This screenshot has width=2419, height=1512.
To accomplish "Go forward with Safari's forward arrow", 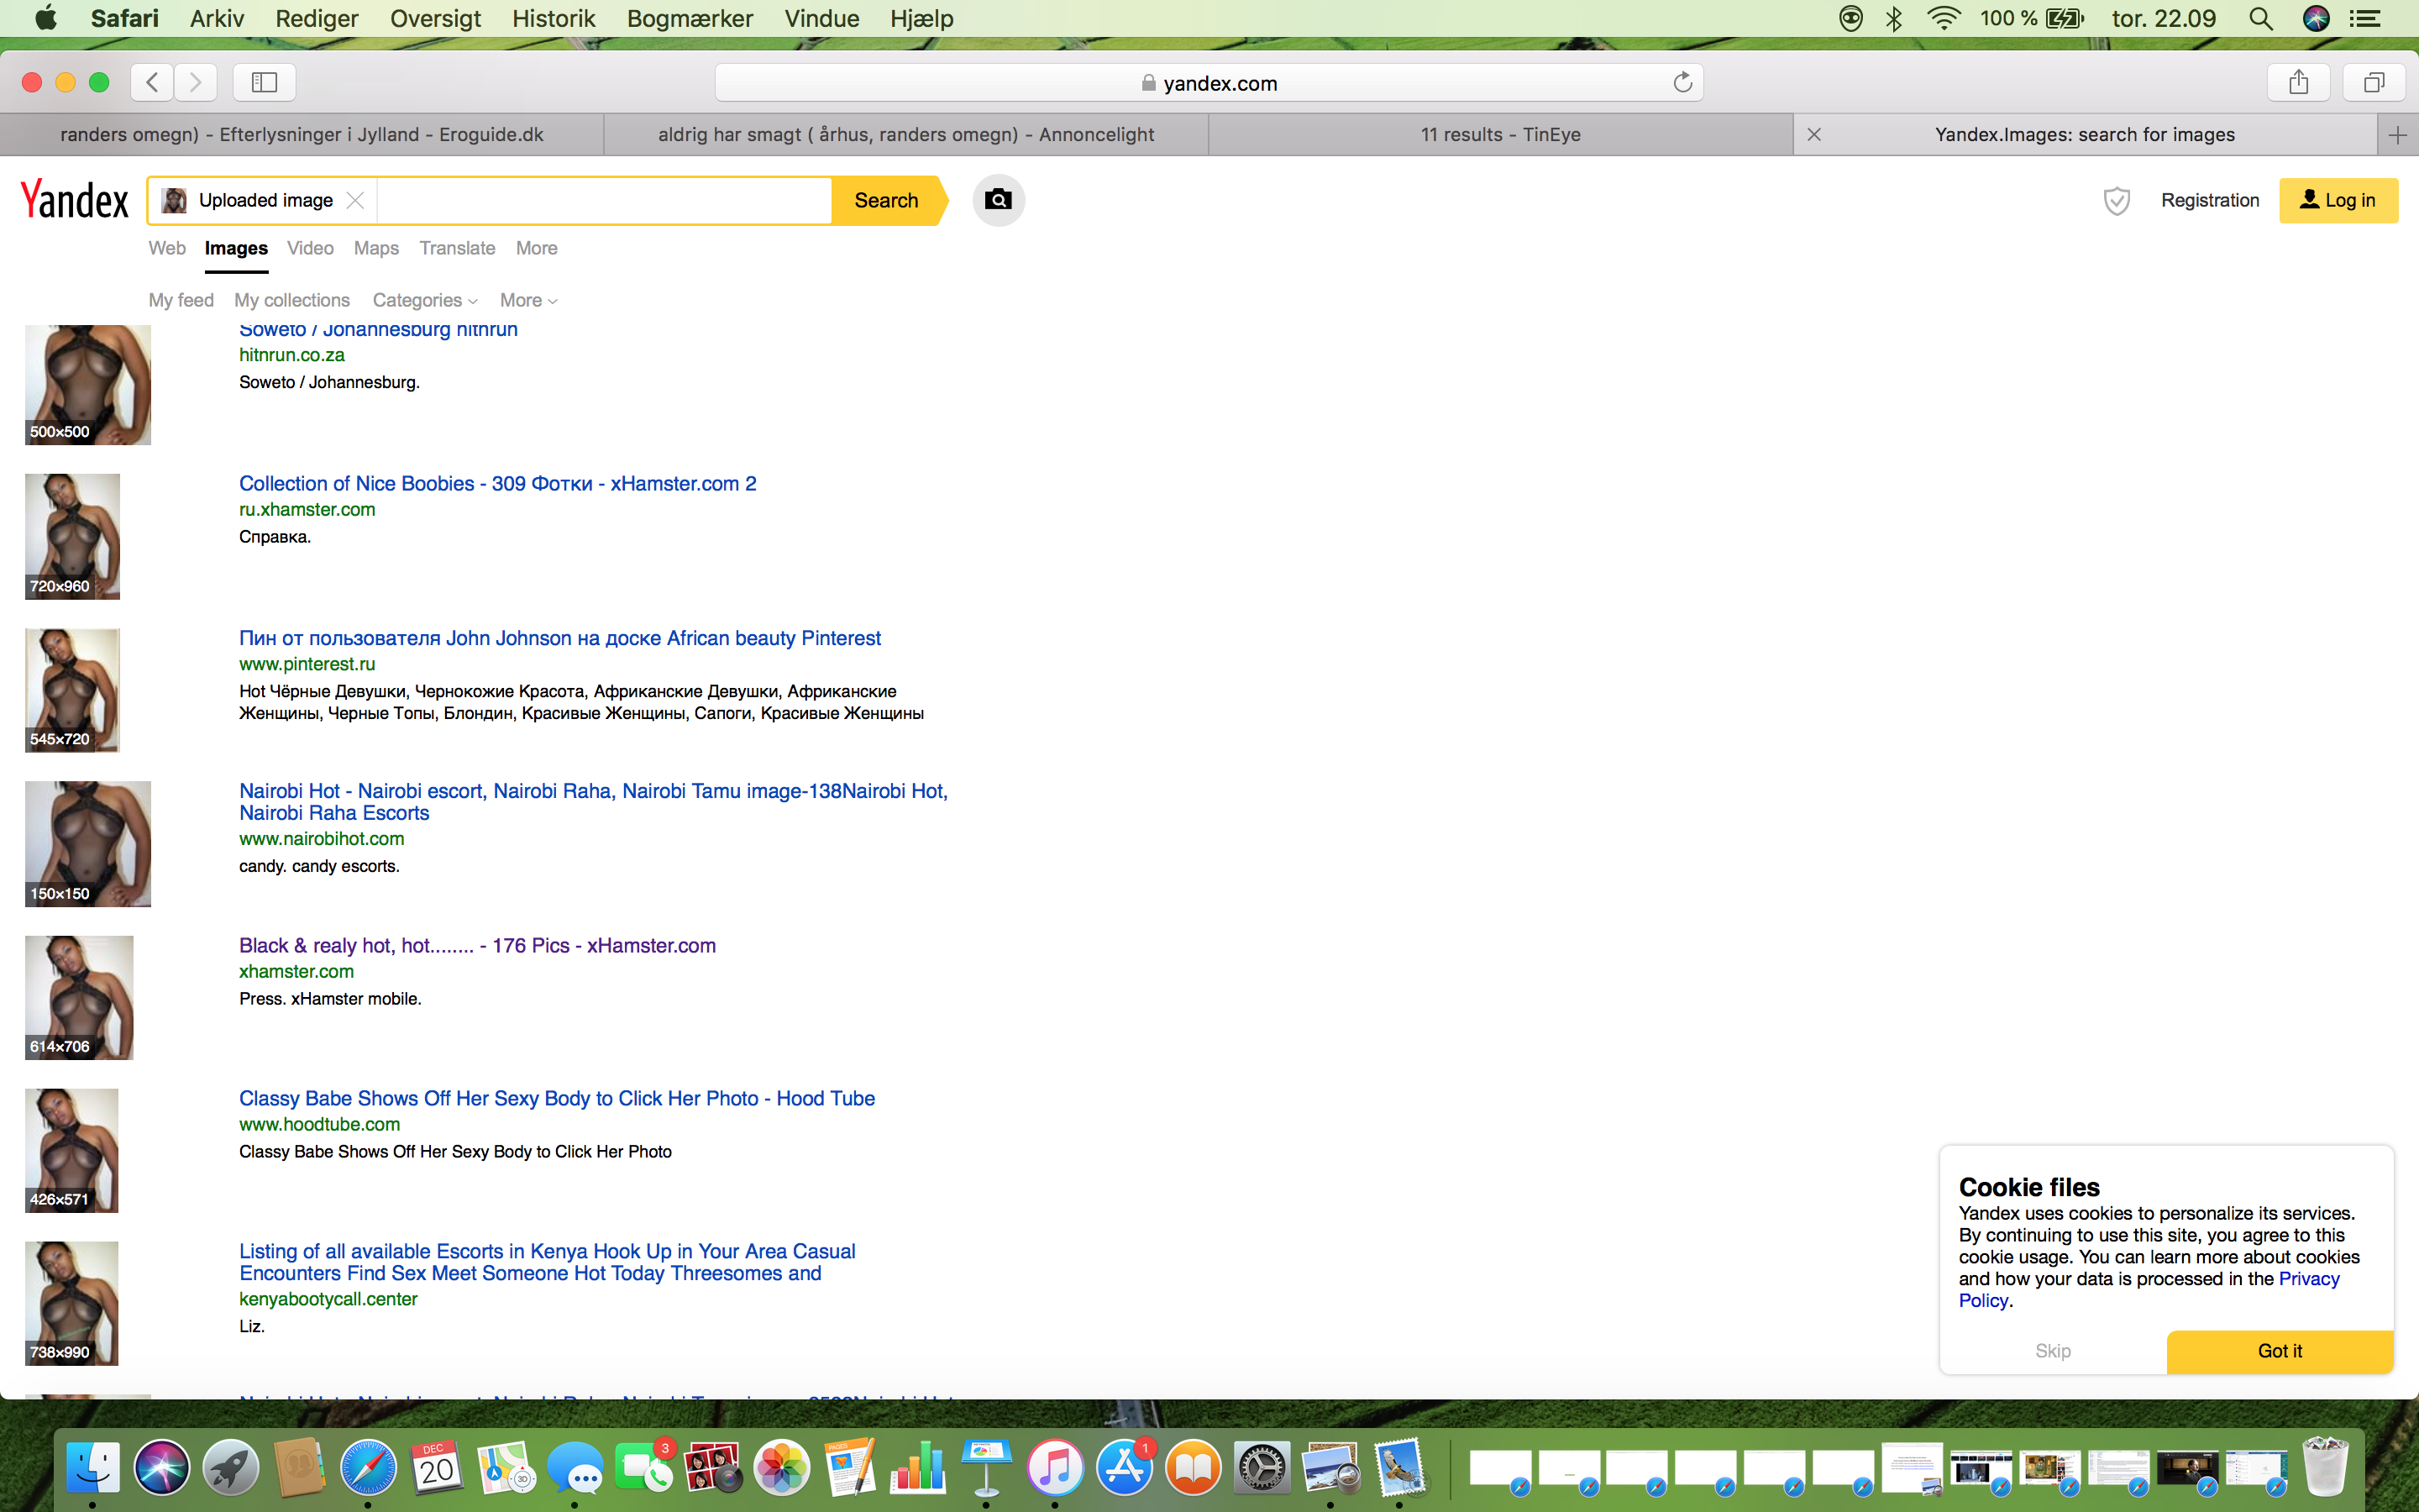I will (x=196, y=82).
